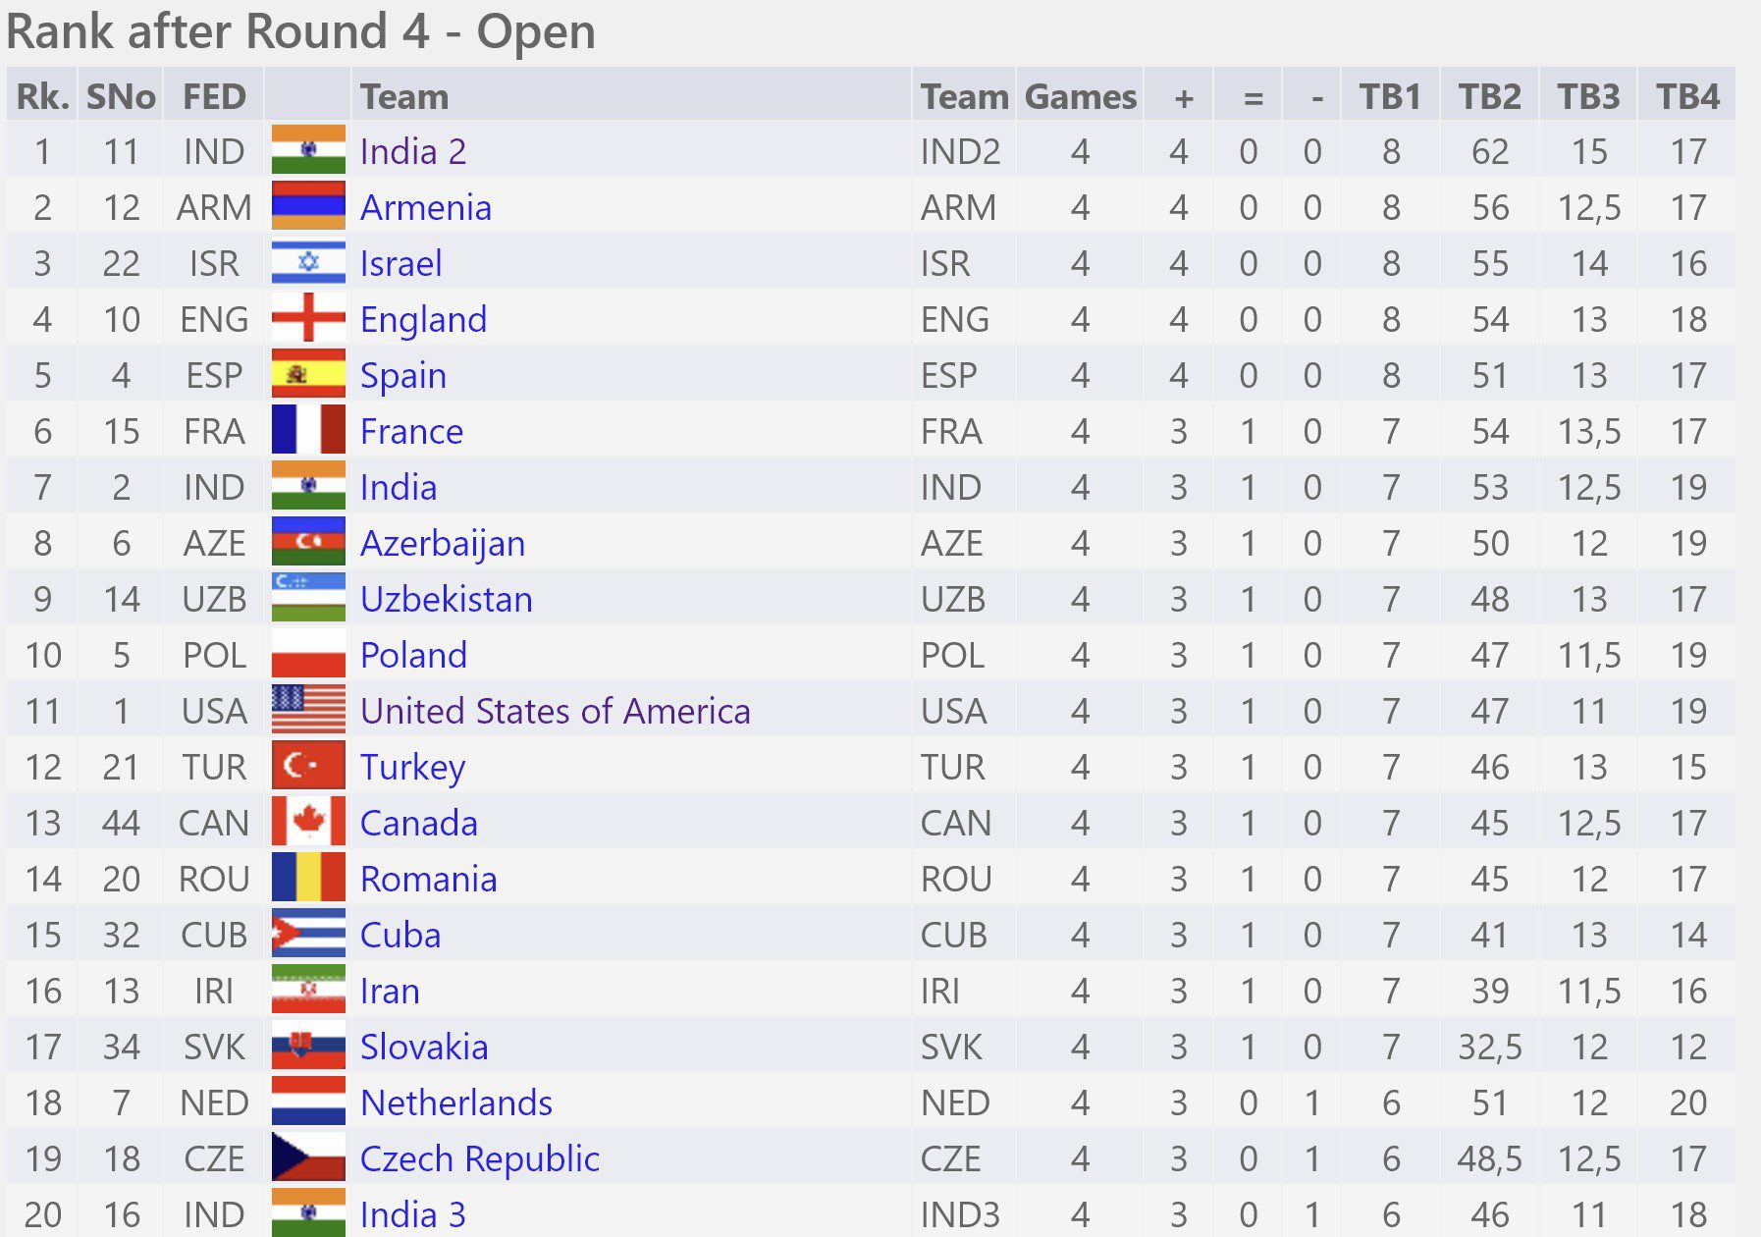Click the England flag icon

[x=308, y=318]
